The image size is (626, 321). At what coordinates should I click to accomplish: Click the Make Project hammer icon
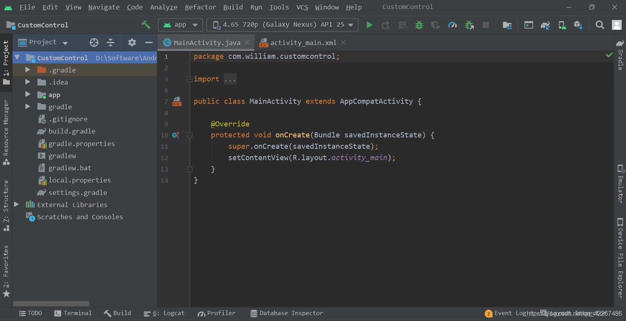coord(146,25)
